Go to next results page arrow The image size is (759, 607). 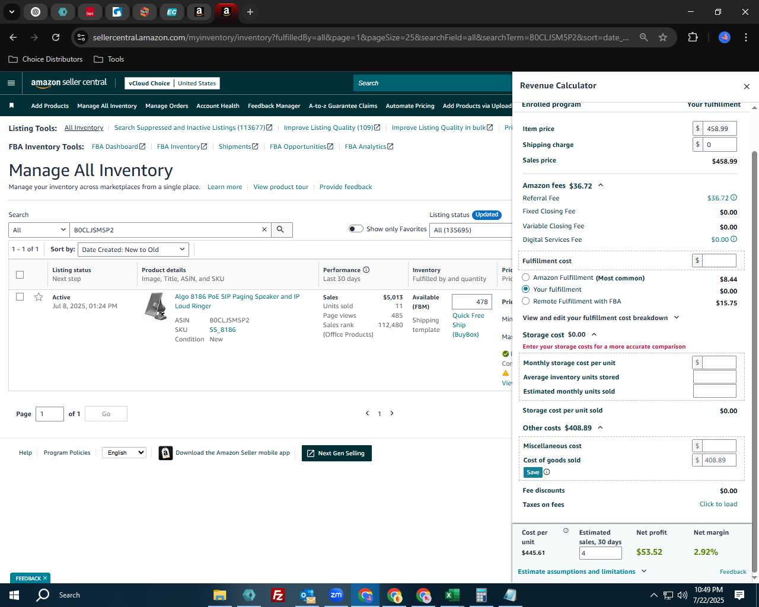point(392,413)
